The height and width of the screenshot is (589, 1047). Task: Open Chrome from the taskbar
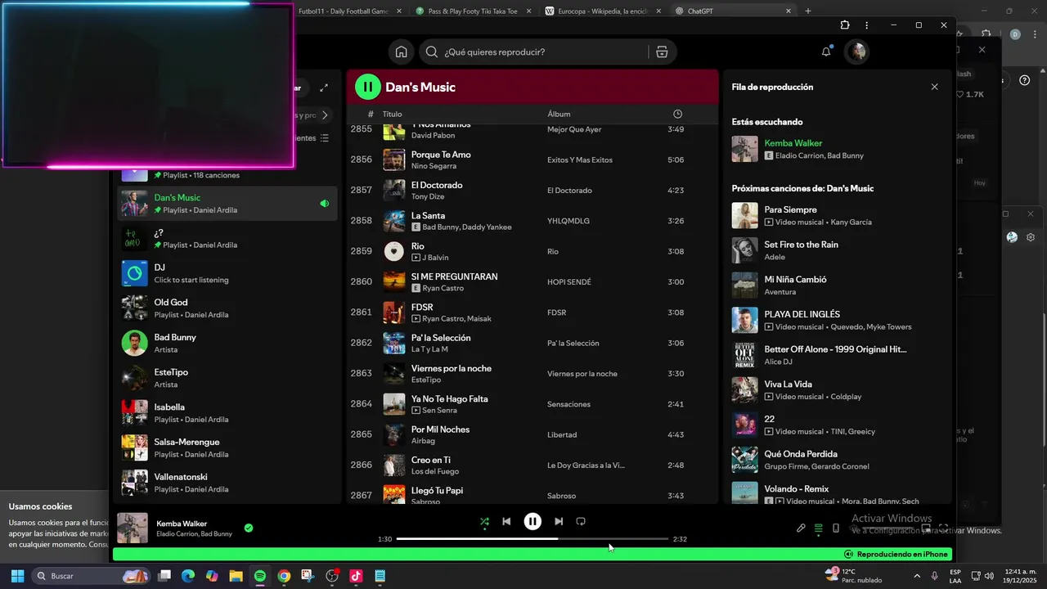[x=284, y=576]
